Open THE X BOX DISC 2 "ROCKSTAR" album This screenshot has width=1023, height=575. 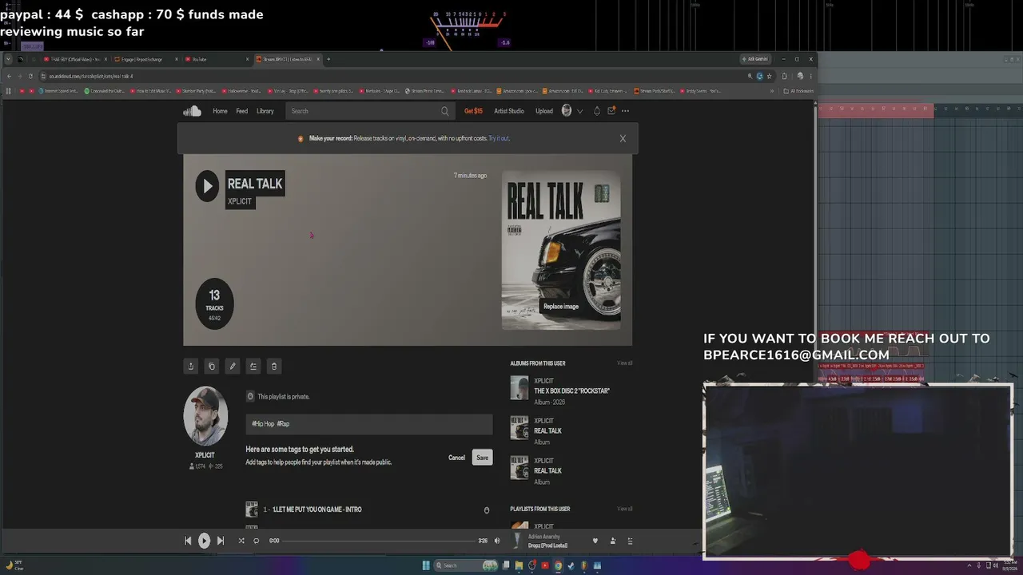[571, 391]
